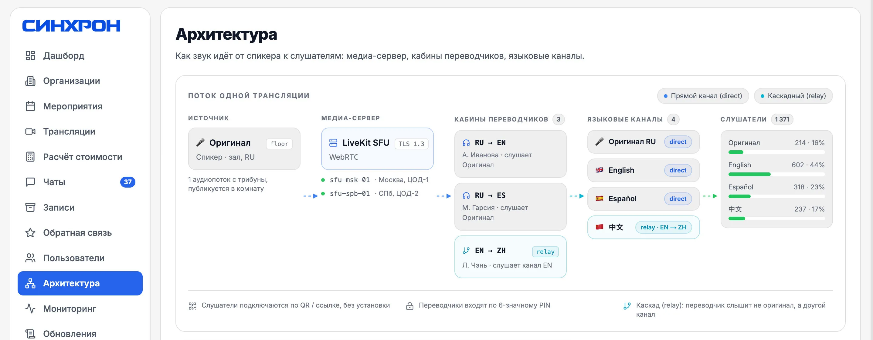Screen dimensions: 873x340
Task: Click the TLS 1.3 tag
Action: coord(411,144)
